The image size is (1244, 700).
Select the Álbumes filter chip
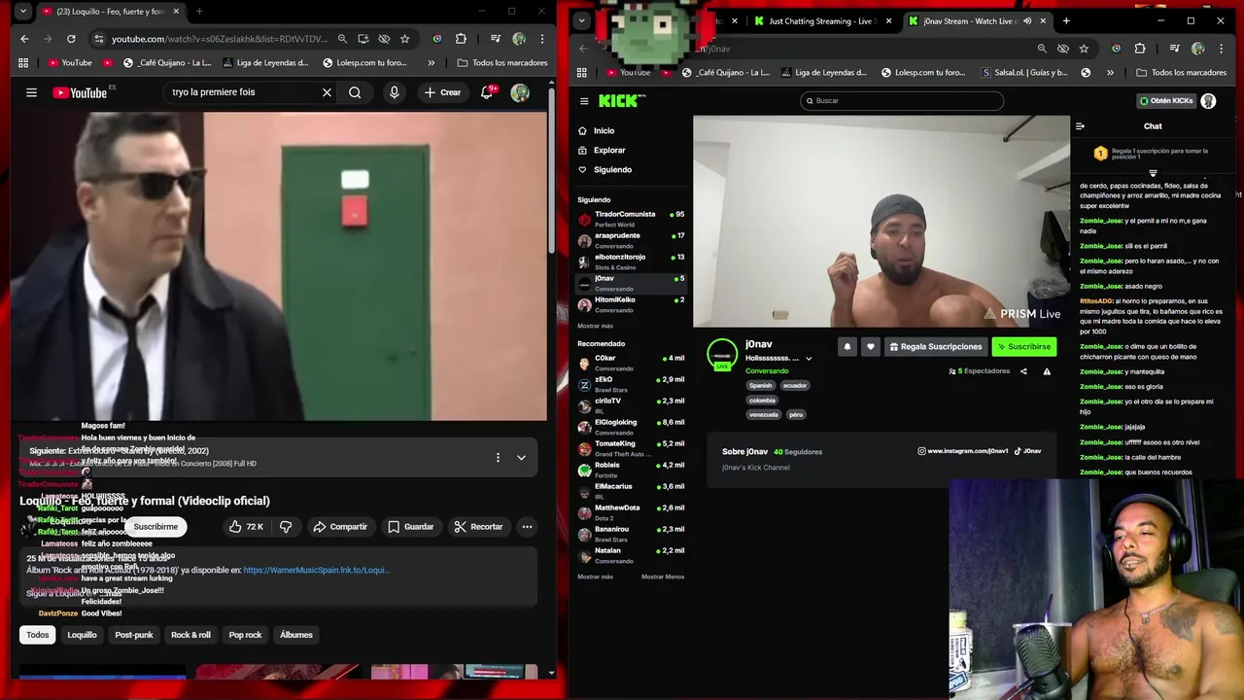point(296,635)
